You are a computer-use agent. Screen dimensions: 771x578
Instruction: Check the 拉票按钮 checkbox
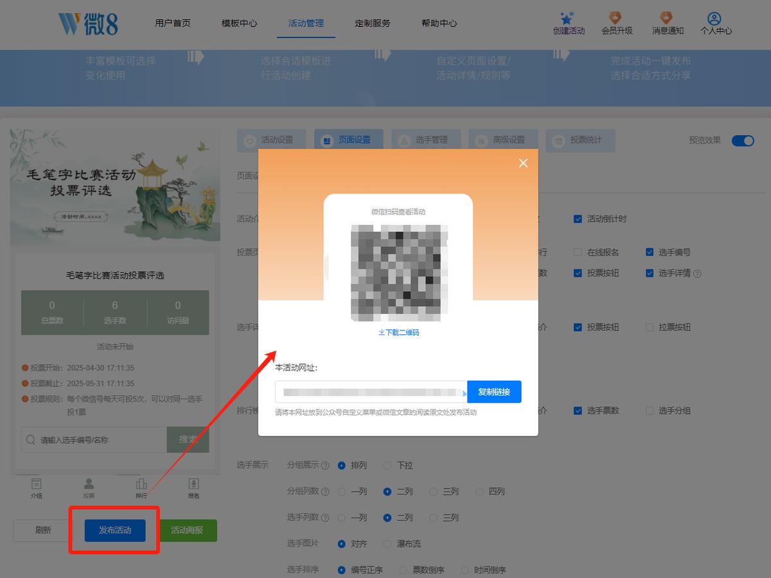650,327
